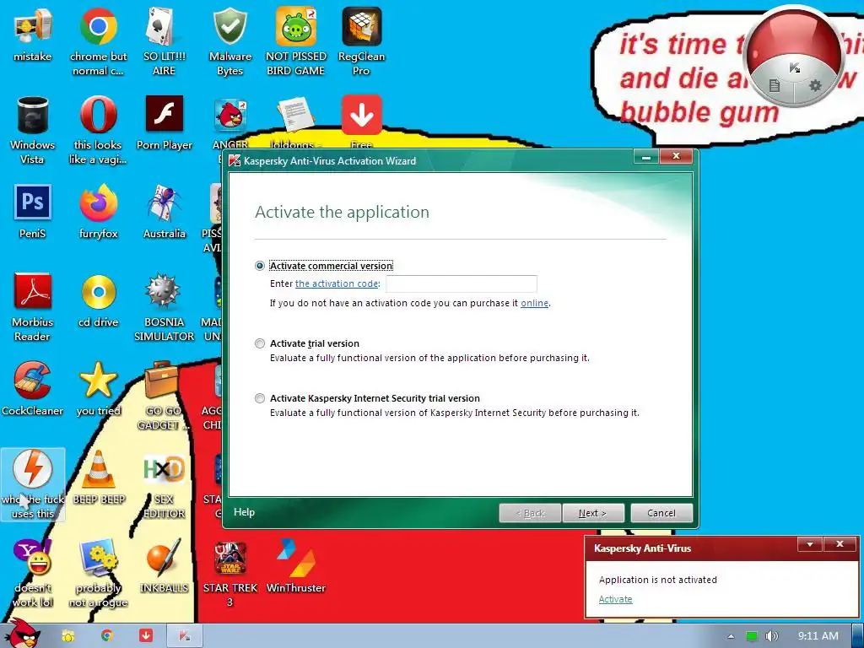
Task: Click 'Activate' link in Kaspersky notification
Action: [615, 599]
